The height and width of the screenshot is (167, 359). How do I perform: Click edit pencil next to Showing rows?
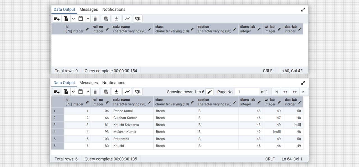click(x=210, y=92)
